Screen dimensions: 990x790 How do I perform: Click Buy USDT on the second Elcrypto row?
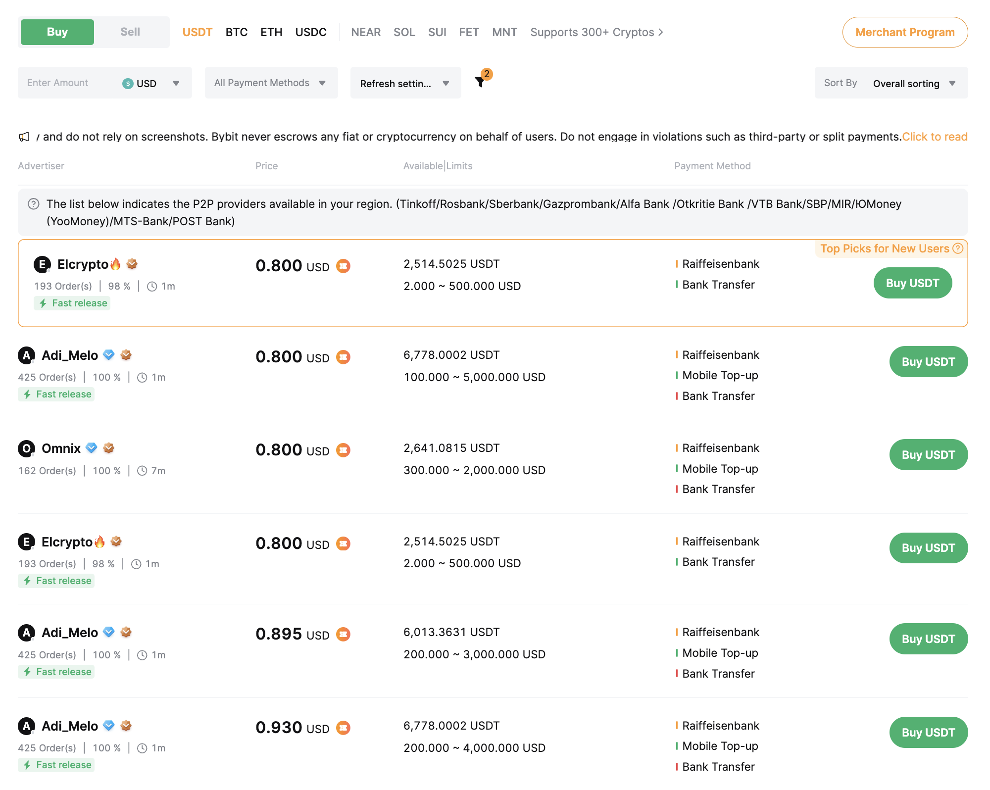929,548
